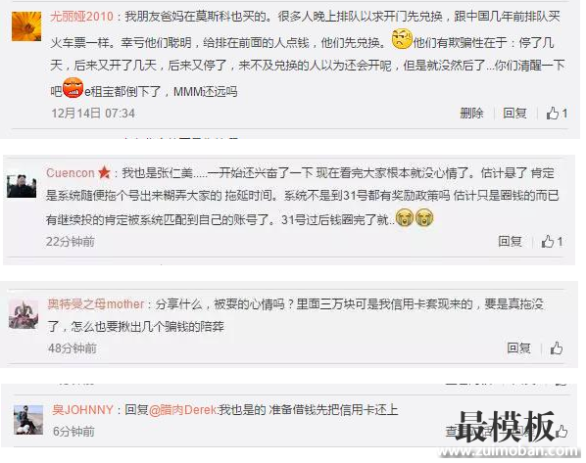Delete the 12月14日 07:34 comment
This screenshot has height=463, width=586.
(x=471, y=113)
